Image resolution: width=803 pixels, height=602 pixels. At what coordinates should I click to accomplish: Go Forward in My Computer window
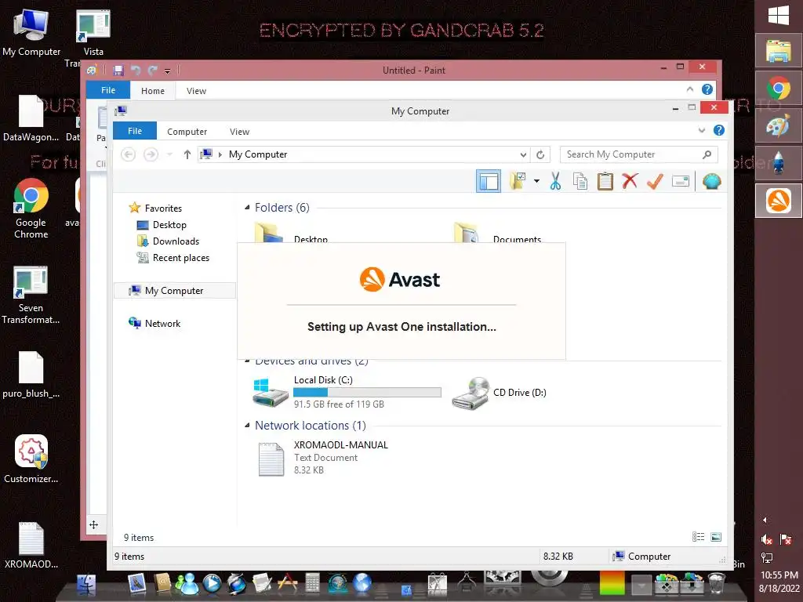(151, 154)
